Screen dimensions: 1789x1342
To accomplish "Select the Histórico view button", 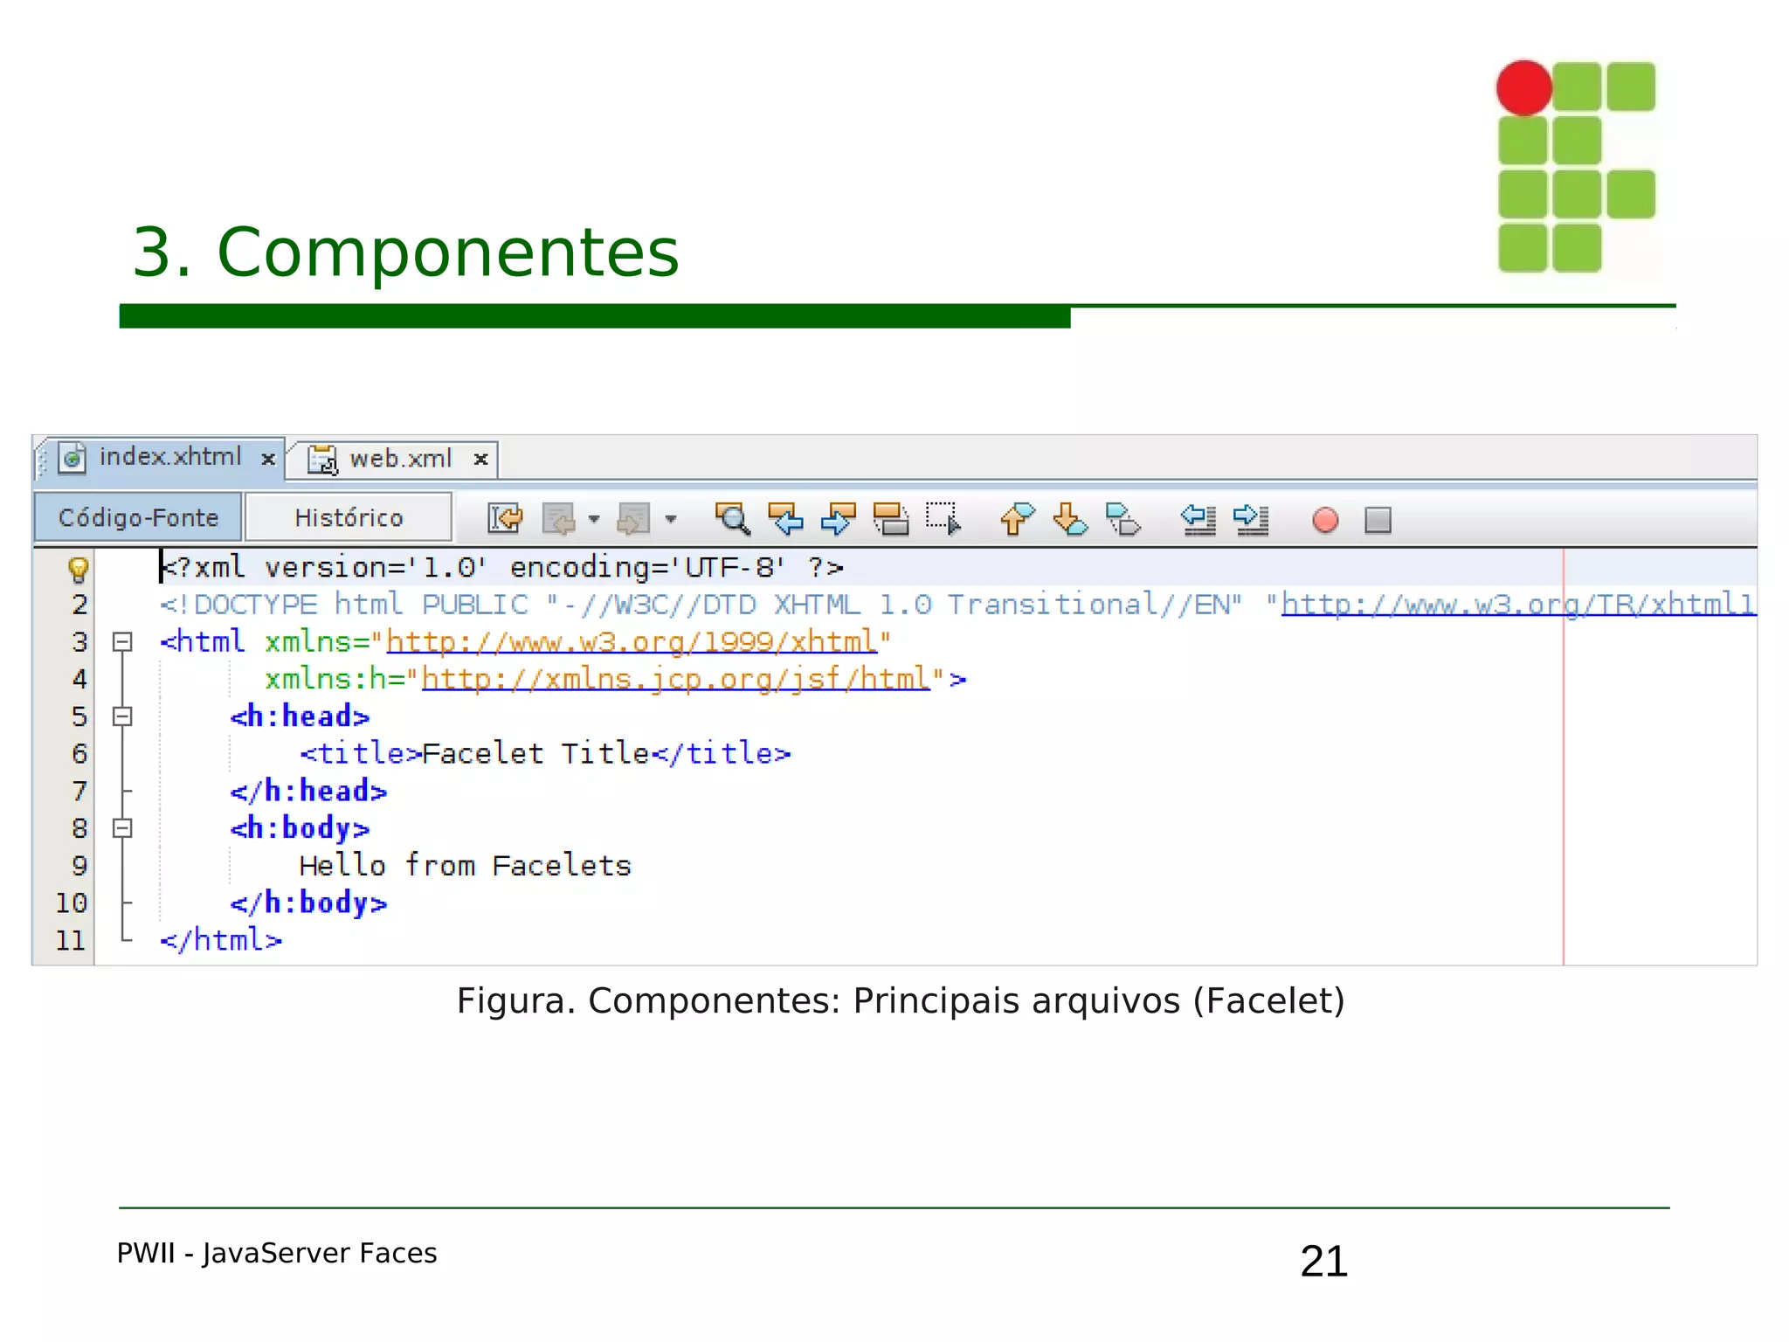I will 349,517.
